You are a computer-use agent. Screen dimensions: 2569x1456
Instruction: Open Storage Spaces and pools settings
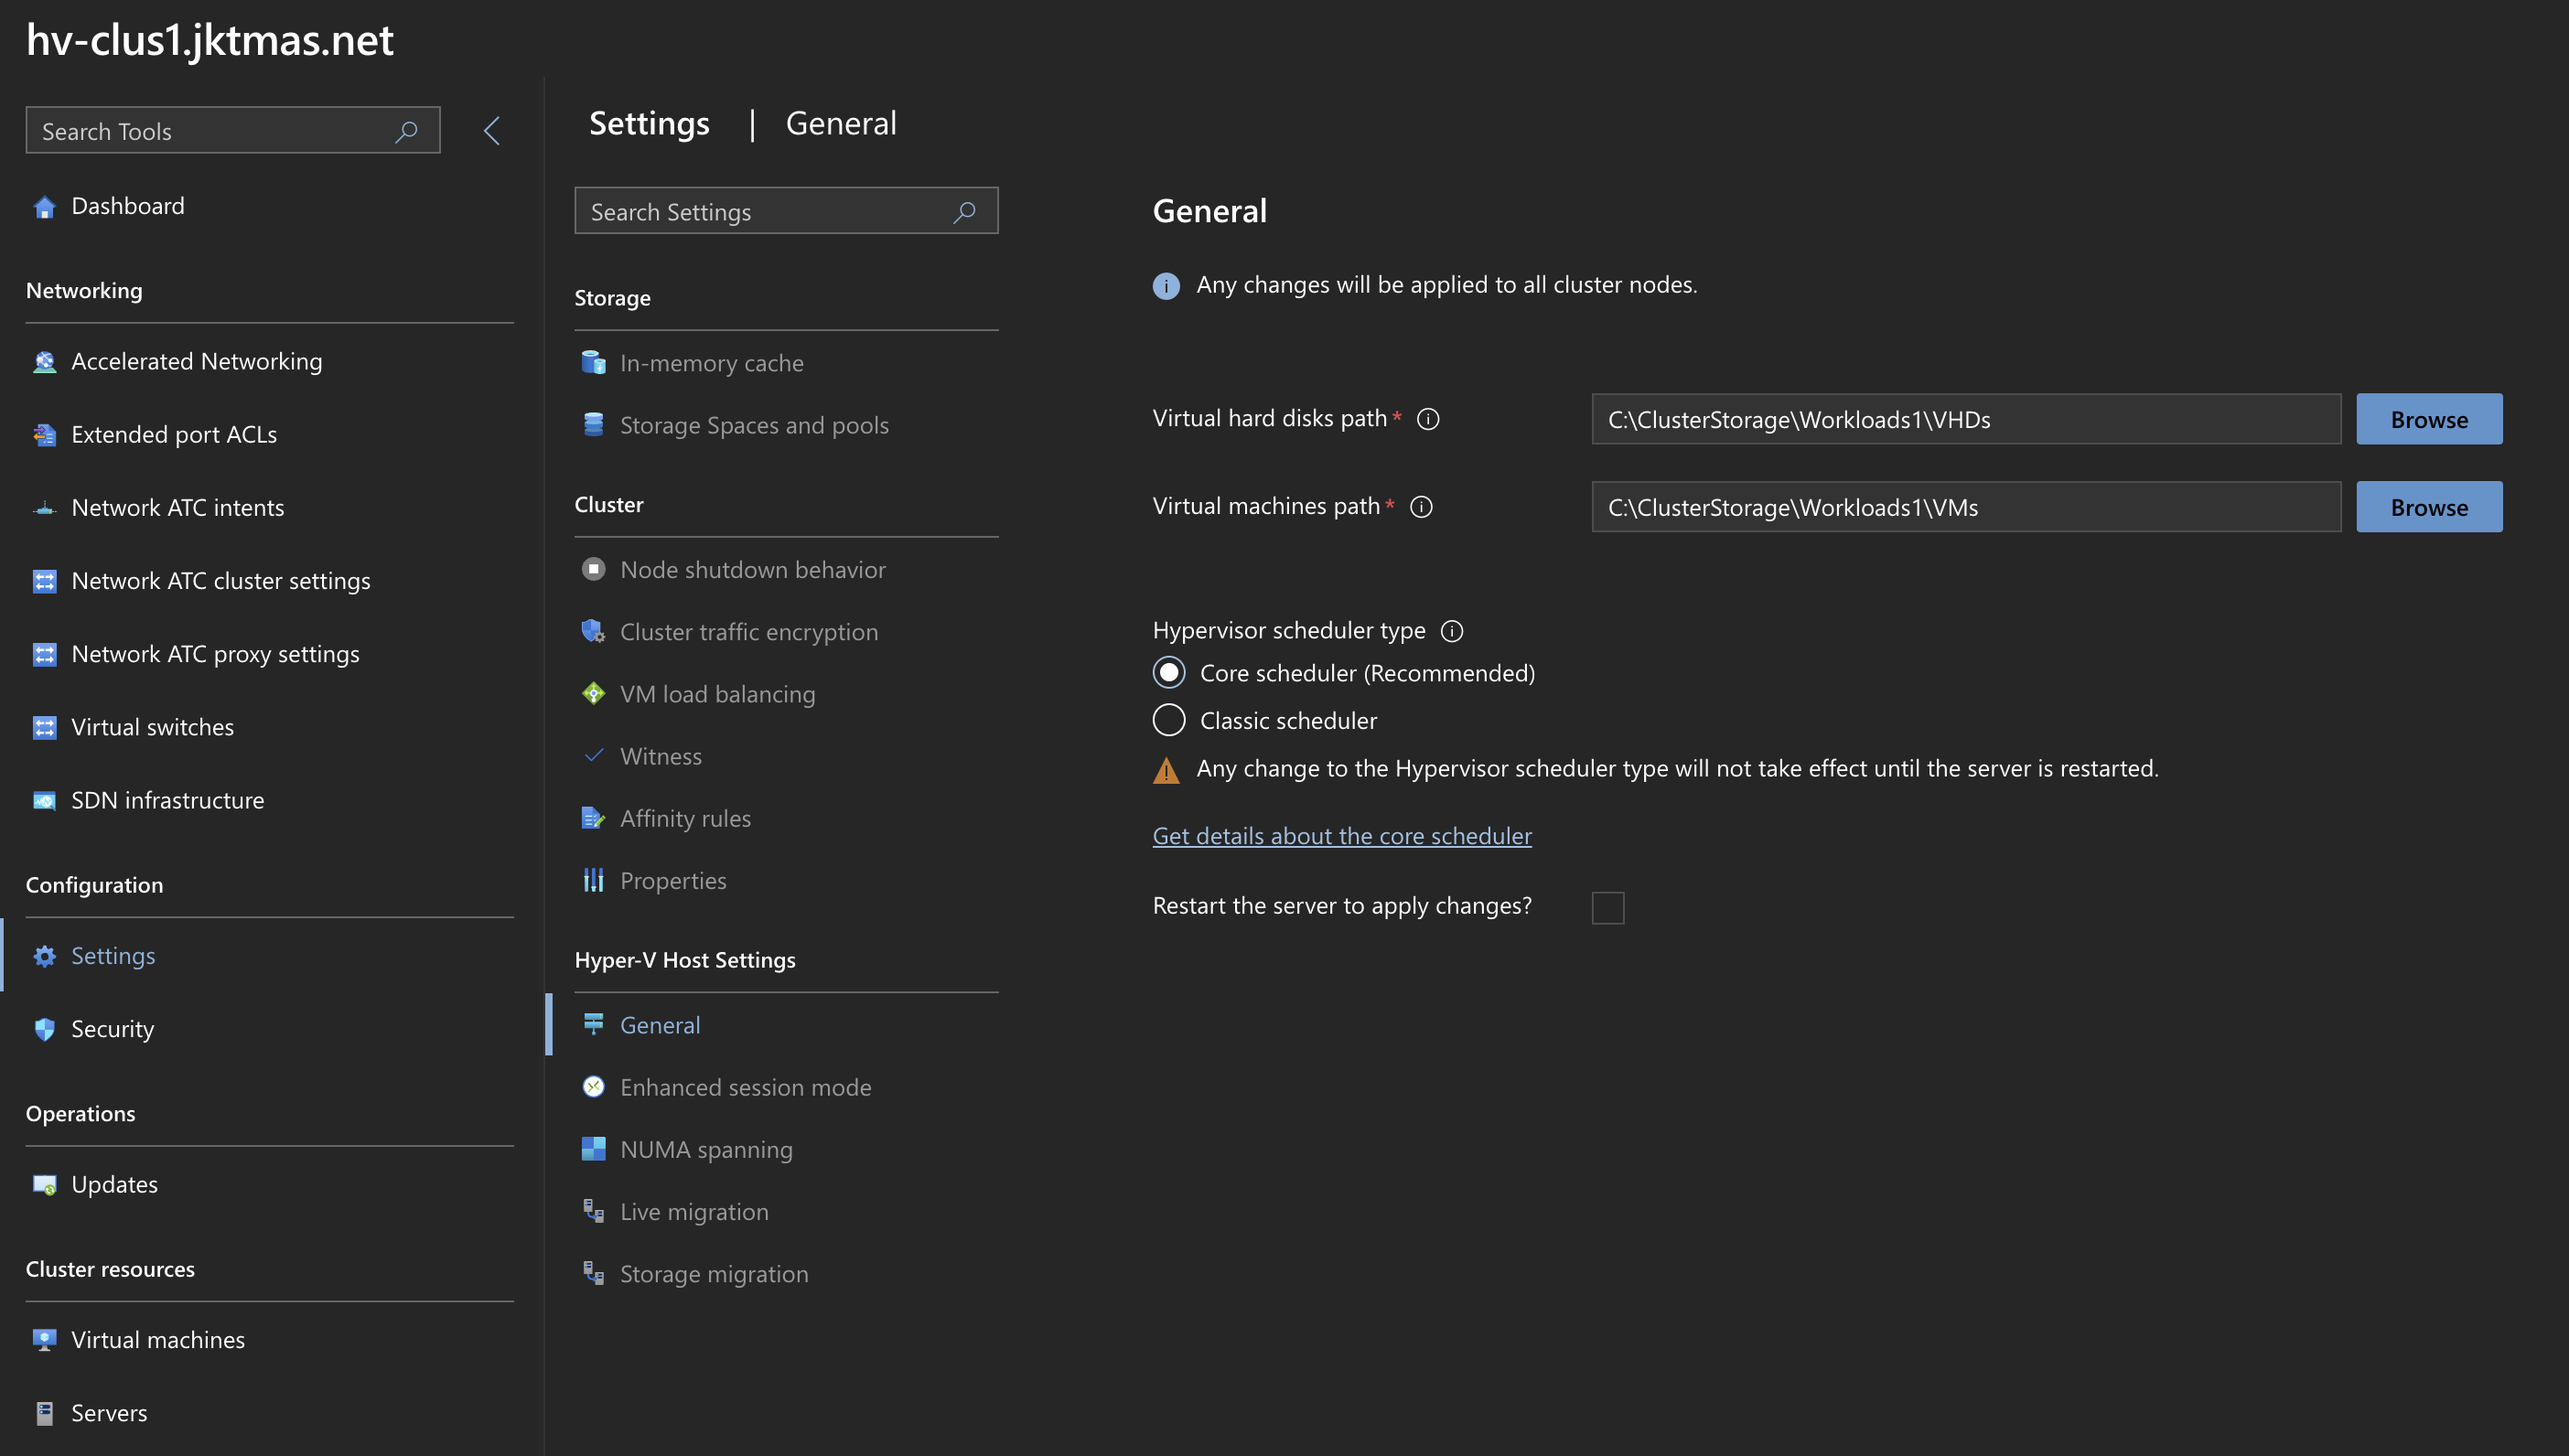tap(753, 426)
